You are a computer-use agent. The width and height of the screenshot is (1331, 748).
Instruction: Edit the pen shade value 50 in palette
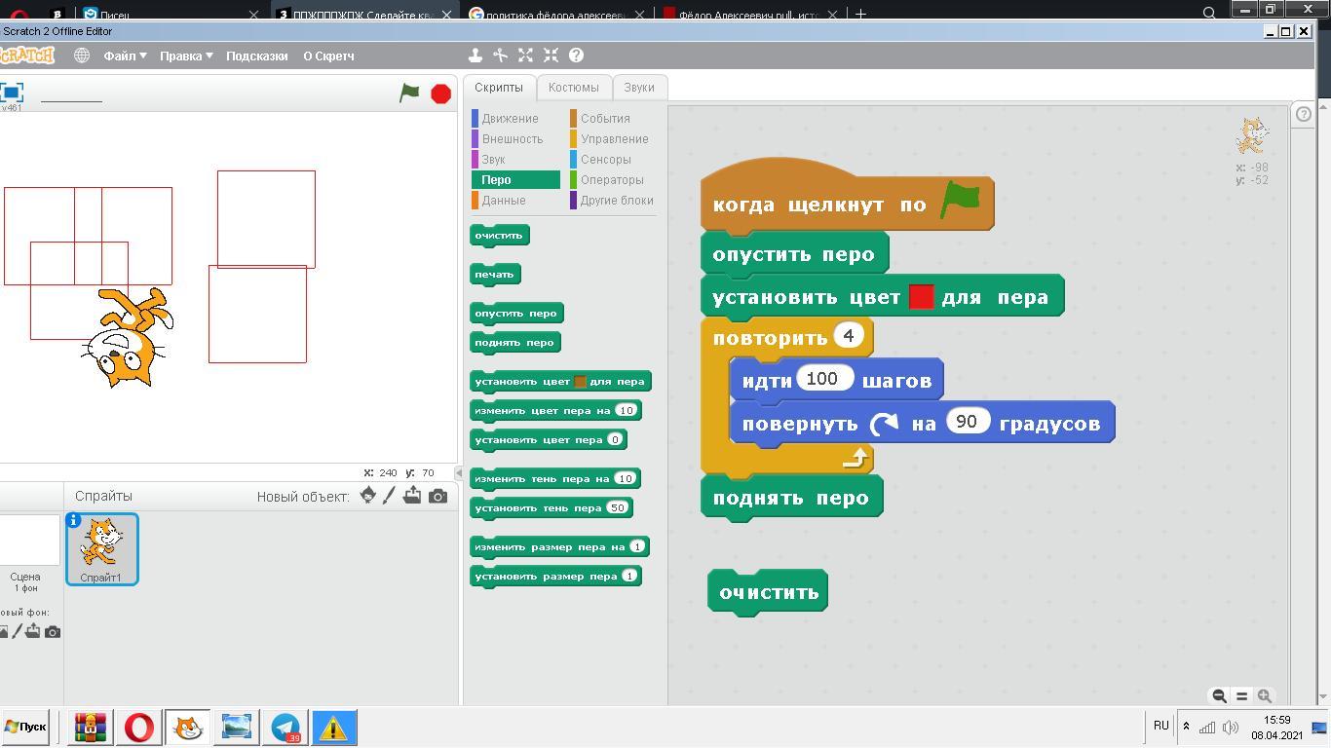[x=617, y=507]
